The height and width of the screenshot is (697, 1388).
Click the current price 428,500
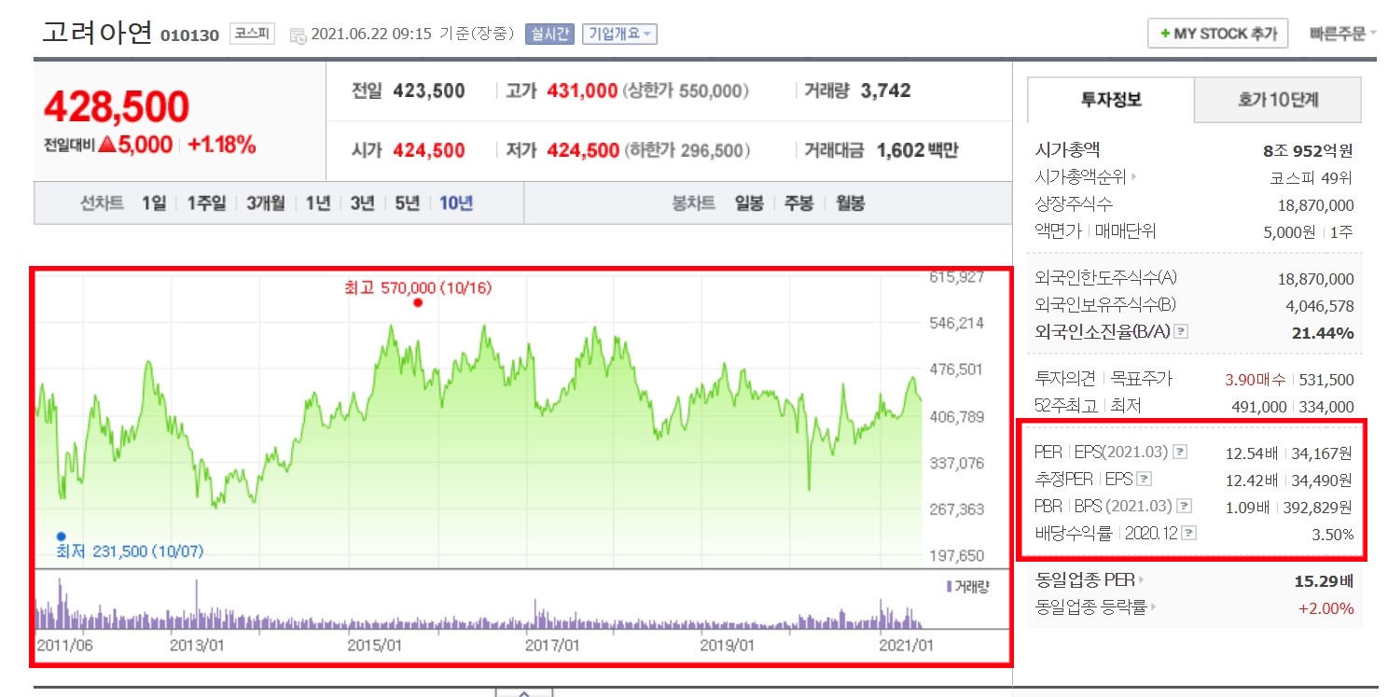click(x=117, y=107)
